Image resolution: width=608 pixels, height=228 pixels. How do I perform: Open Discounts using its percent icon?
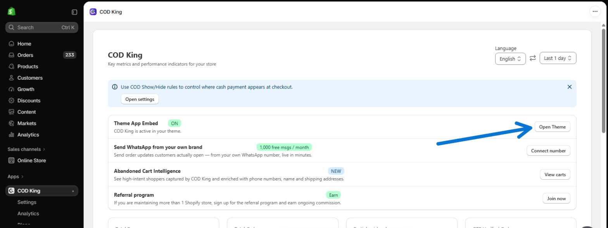click(11, 100)
